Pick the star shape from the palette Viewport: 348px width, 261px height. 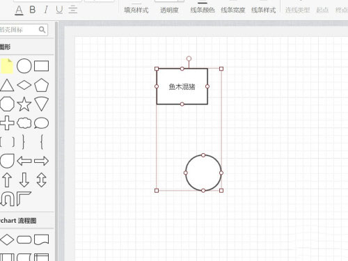tap(24, 104)
